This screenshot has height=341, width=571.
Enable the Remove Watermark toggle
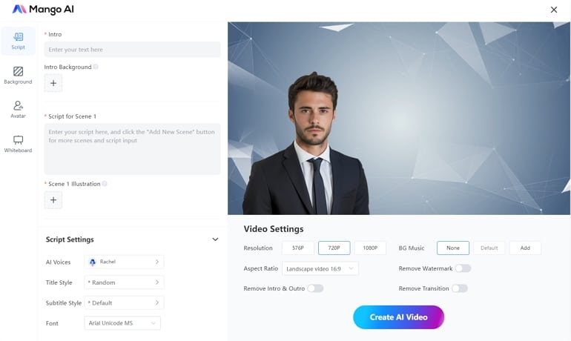click(463, 268)
